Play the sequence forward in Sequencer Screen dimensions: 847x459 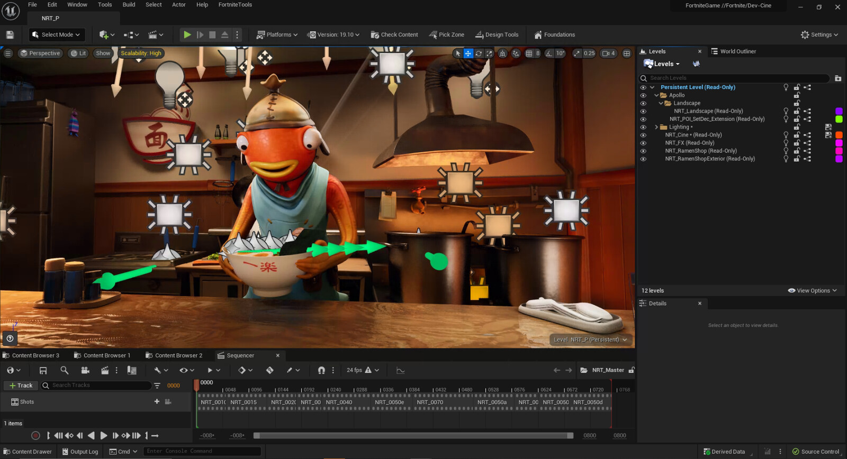coord(103,436)
